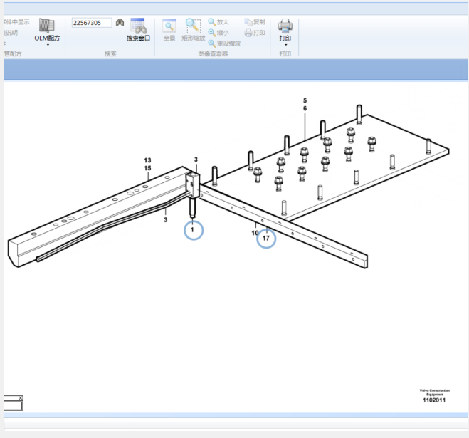Click the binoculars search icon
The image size is (469, 438).
click(120, 23)
